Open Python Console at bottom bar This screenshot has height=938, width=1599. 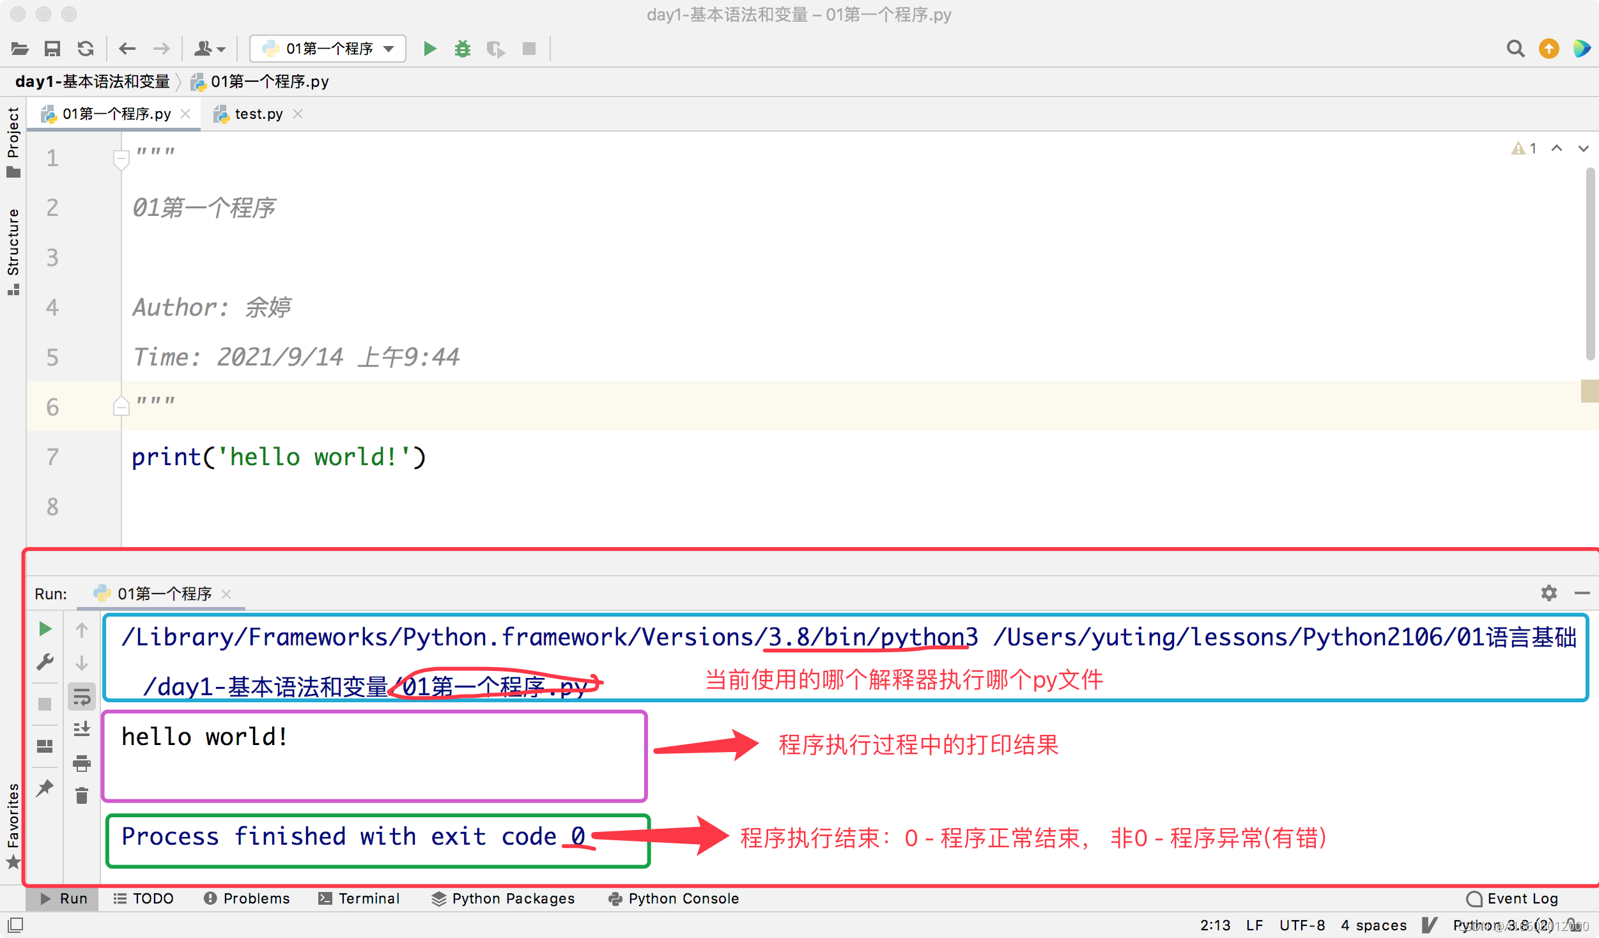click(674, 898)
